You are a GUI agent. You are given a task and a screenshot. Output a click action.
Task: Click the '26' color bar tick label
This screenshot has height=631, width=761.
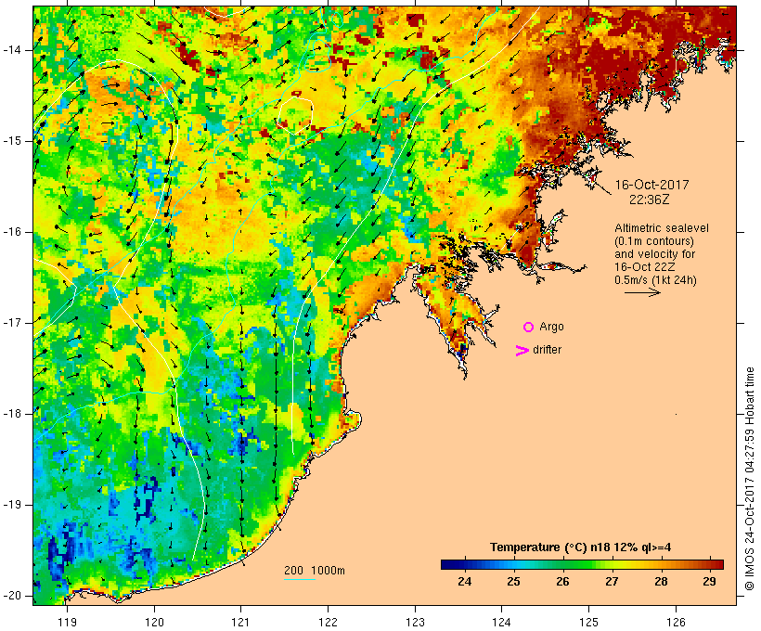pos(562,581)
